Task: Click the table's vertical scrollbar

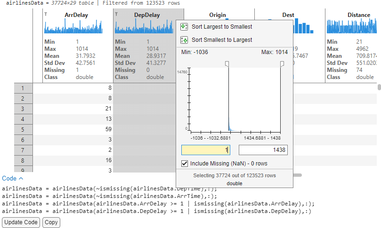Action: click(379, 87)
